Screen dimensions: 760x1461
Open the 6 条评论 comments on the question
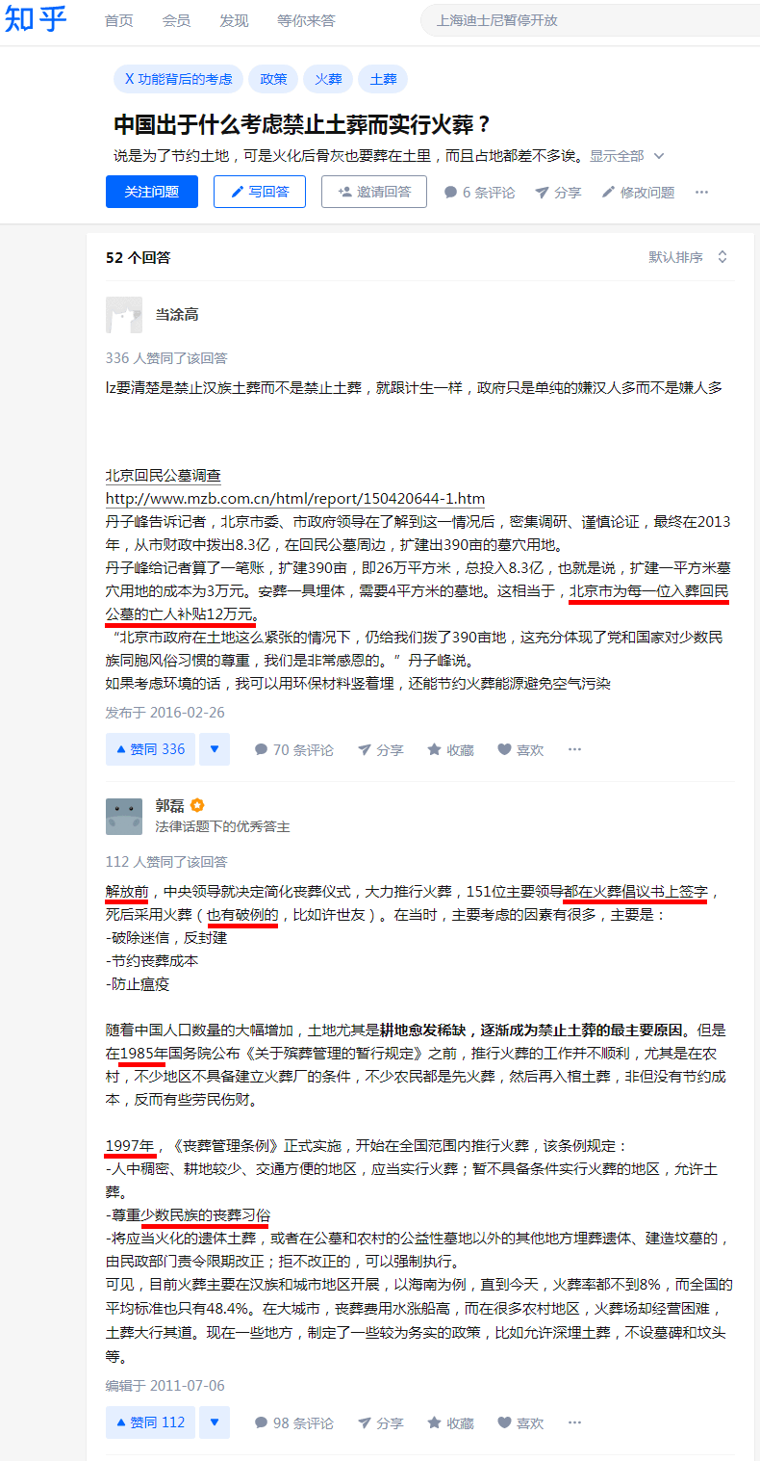pos(479,192)
